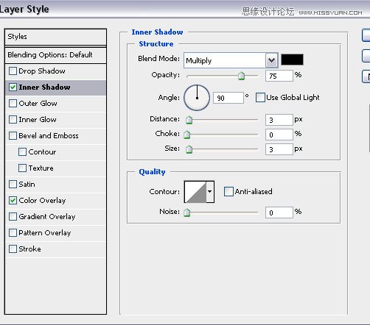This screenshot has width=370, height=325.
Task: Open the black shadow color swatch
Action: pyautogui.click(x=292, y=60)
